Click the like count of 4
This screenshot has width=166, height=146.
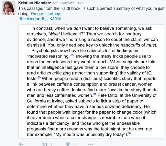pyautogui.click(x=74, y=144)
